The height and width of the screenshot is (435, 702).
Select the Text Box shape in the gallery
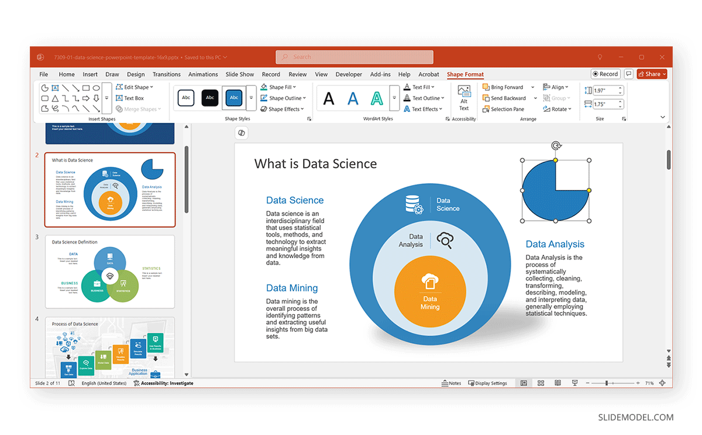55,88
